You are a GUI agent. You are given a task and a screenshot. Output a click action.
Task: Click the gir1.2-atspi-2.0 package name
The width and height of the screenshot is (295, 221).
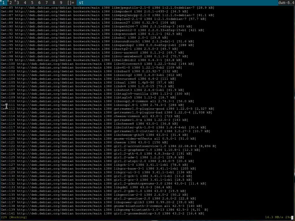tap(130, 161)
